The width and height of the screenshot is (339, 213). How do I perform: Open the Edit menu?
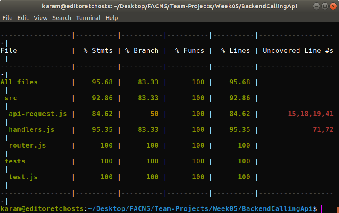pos(23,18)
